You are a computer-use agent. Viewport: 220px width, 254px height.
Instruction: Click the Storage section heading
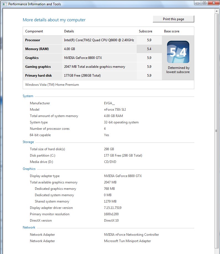[28, 142]
